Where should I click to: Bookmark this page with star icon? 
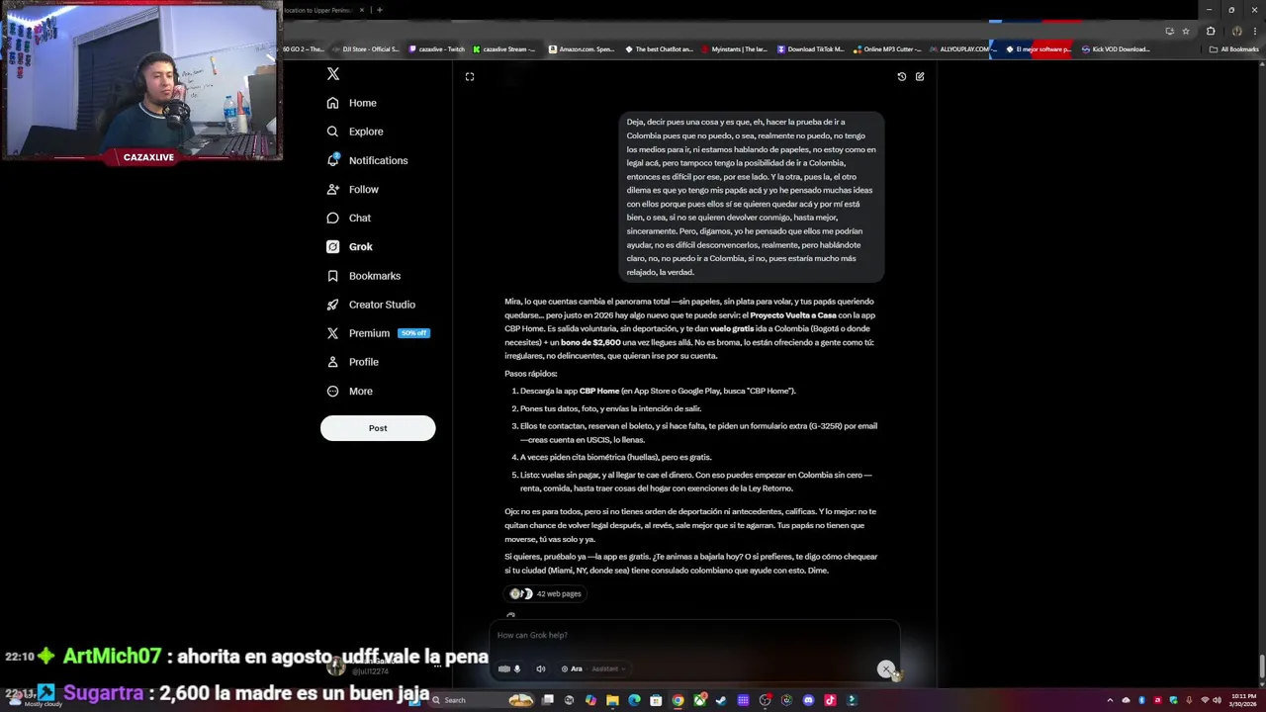pyautogui.click(x=1186, y=31)
